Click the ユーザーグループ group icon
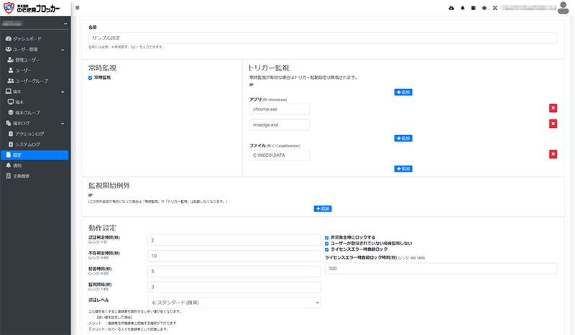The width and height of the screenshot is (575, 335). click(x=11, y=81)
